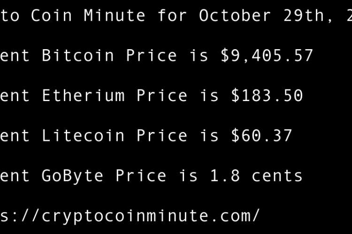Click the word Price in the Bitcoin line

[x=152, y=56]
